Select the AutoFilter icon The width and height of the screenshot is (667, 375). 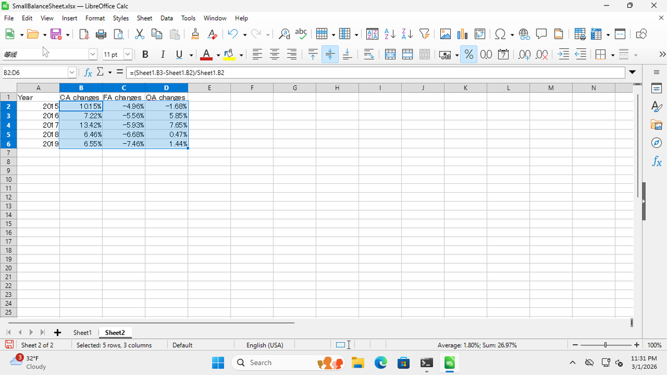pyautogui.click(x=425, y=34)
